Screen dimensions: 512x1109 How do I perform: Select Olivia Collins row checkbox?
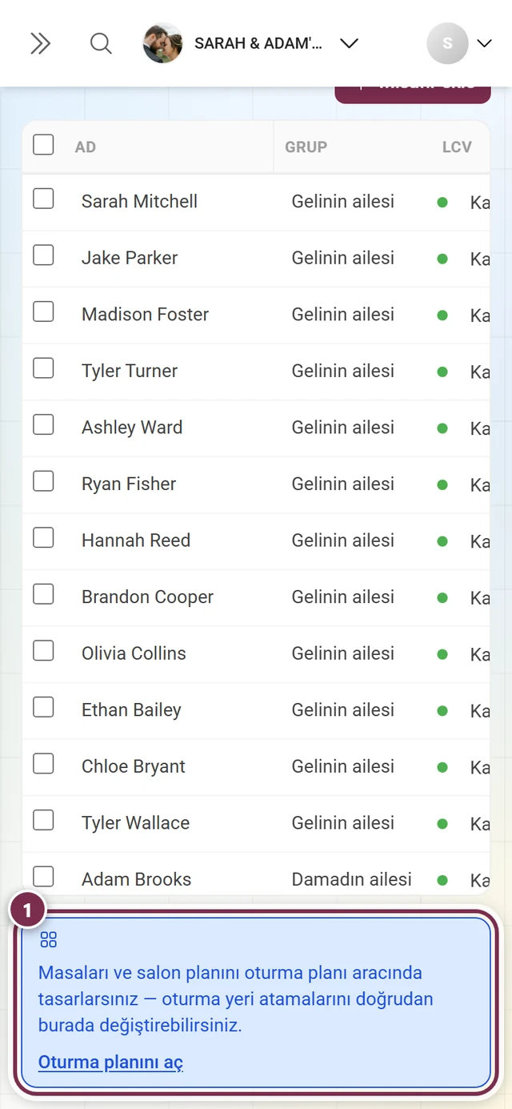pyautogui.click(x=43, y=651)
